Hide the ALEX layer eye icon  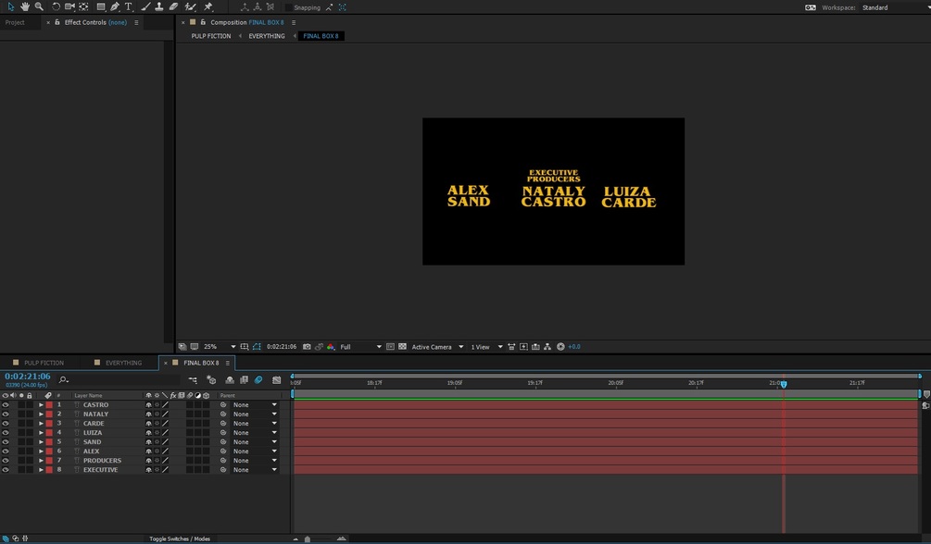6,451
